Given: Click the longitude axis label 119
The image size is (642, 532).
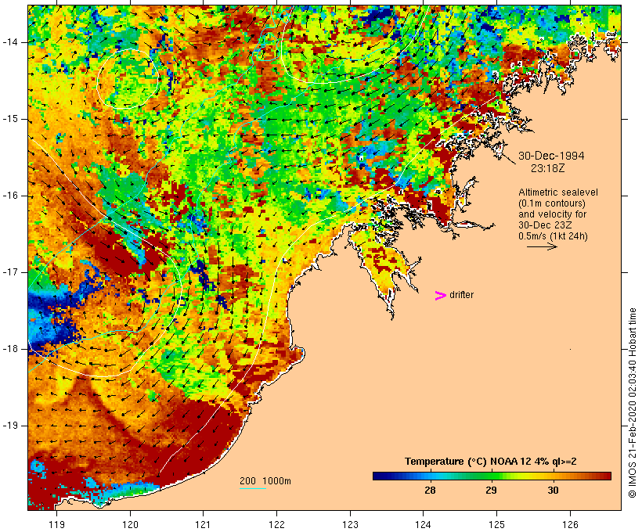Looking at the screenshot, I should click(x=56, y=524).
